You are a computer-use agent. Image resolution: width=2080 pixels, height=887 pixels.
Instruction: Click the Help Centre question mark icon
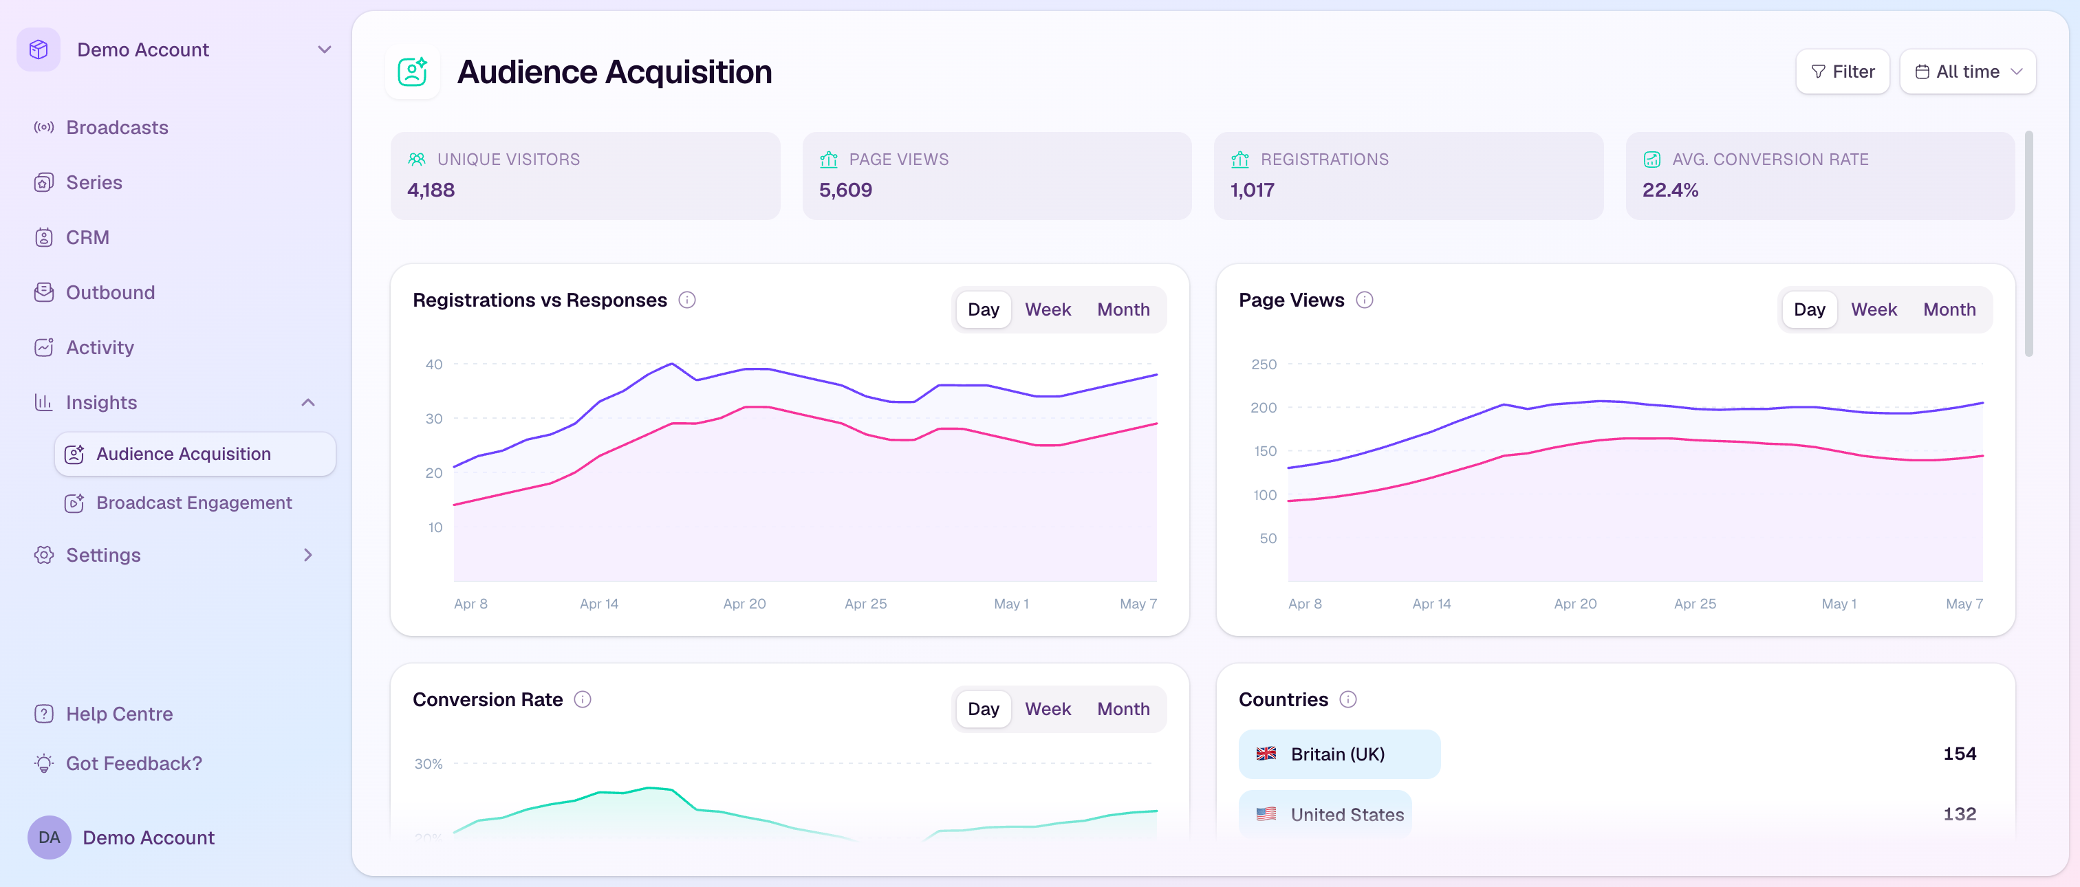coord(43,714)
